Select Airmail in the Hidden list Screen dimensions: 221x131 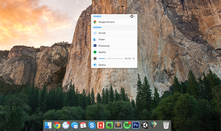[x=101, y=33]
